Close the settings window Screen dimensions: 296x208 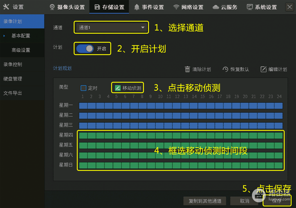click(289, 7)
